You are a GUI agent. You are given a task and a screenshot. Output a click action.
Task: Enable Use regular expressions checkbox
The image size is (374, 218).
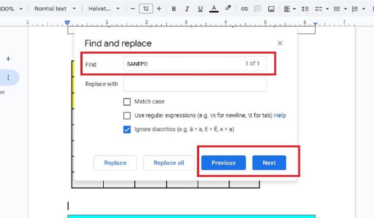pyautogui.click(x=127, y=115)
